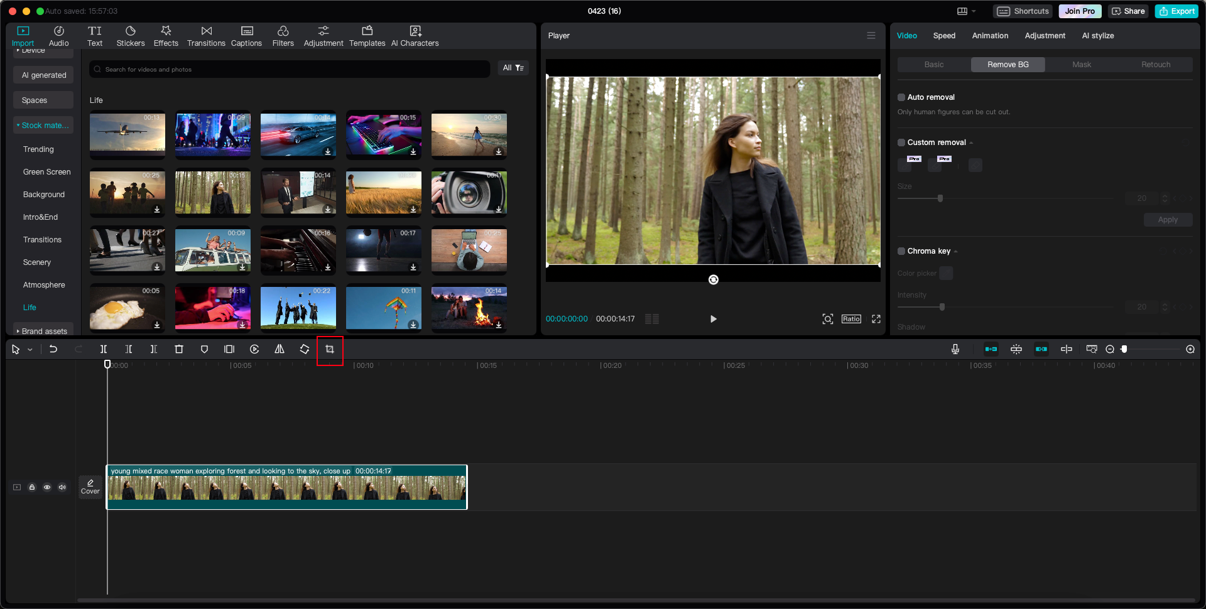Open the All filter dropdown in search bar

pyautogui.click(x=513, y=68)
